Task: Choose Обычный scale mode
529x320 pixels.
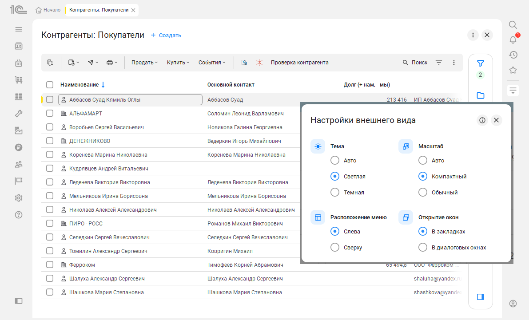Action: pos(422,192)
